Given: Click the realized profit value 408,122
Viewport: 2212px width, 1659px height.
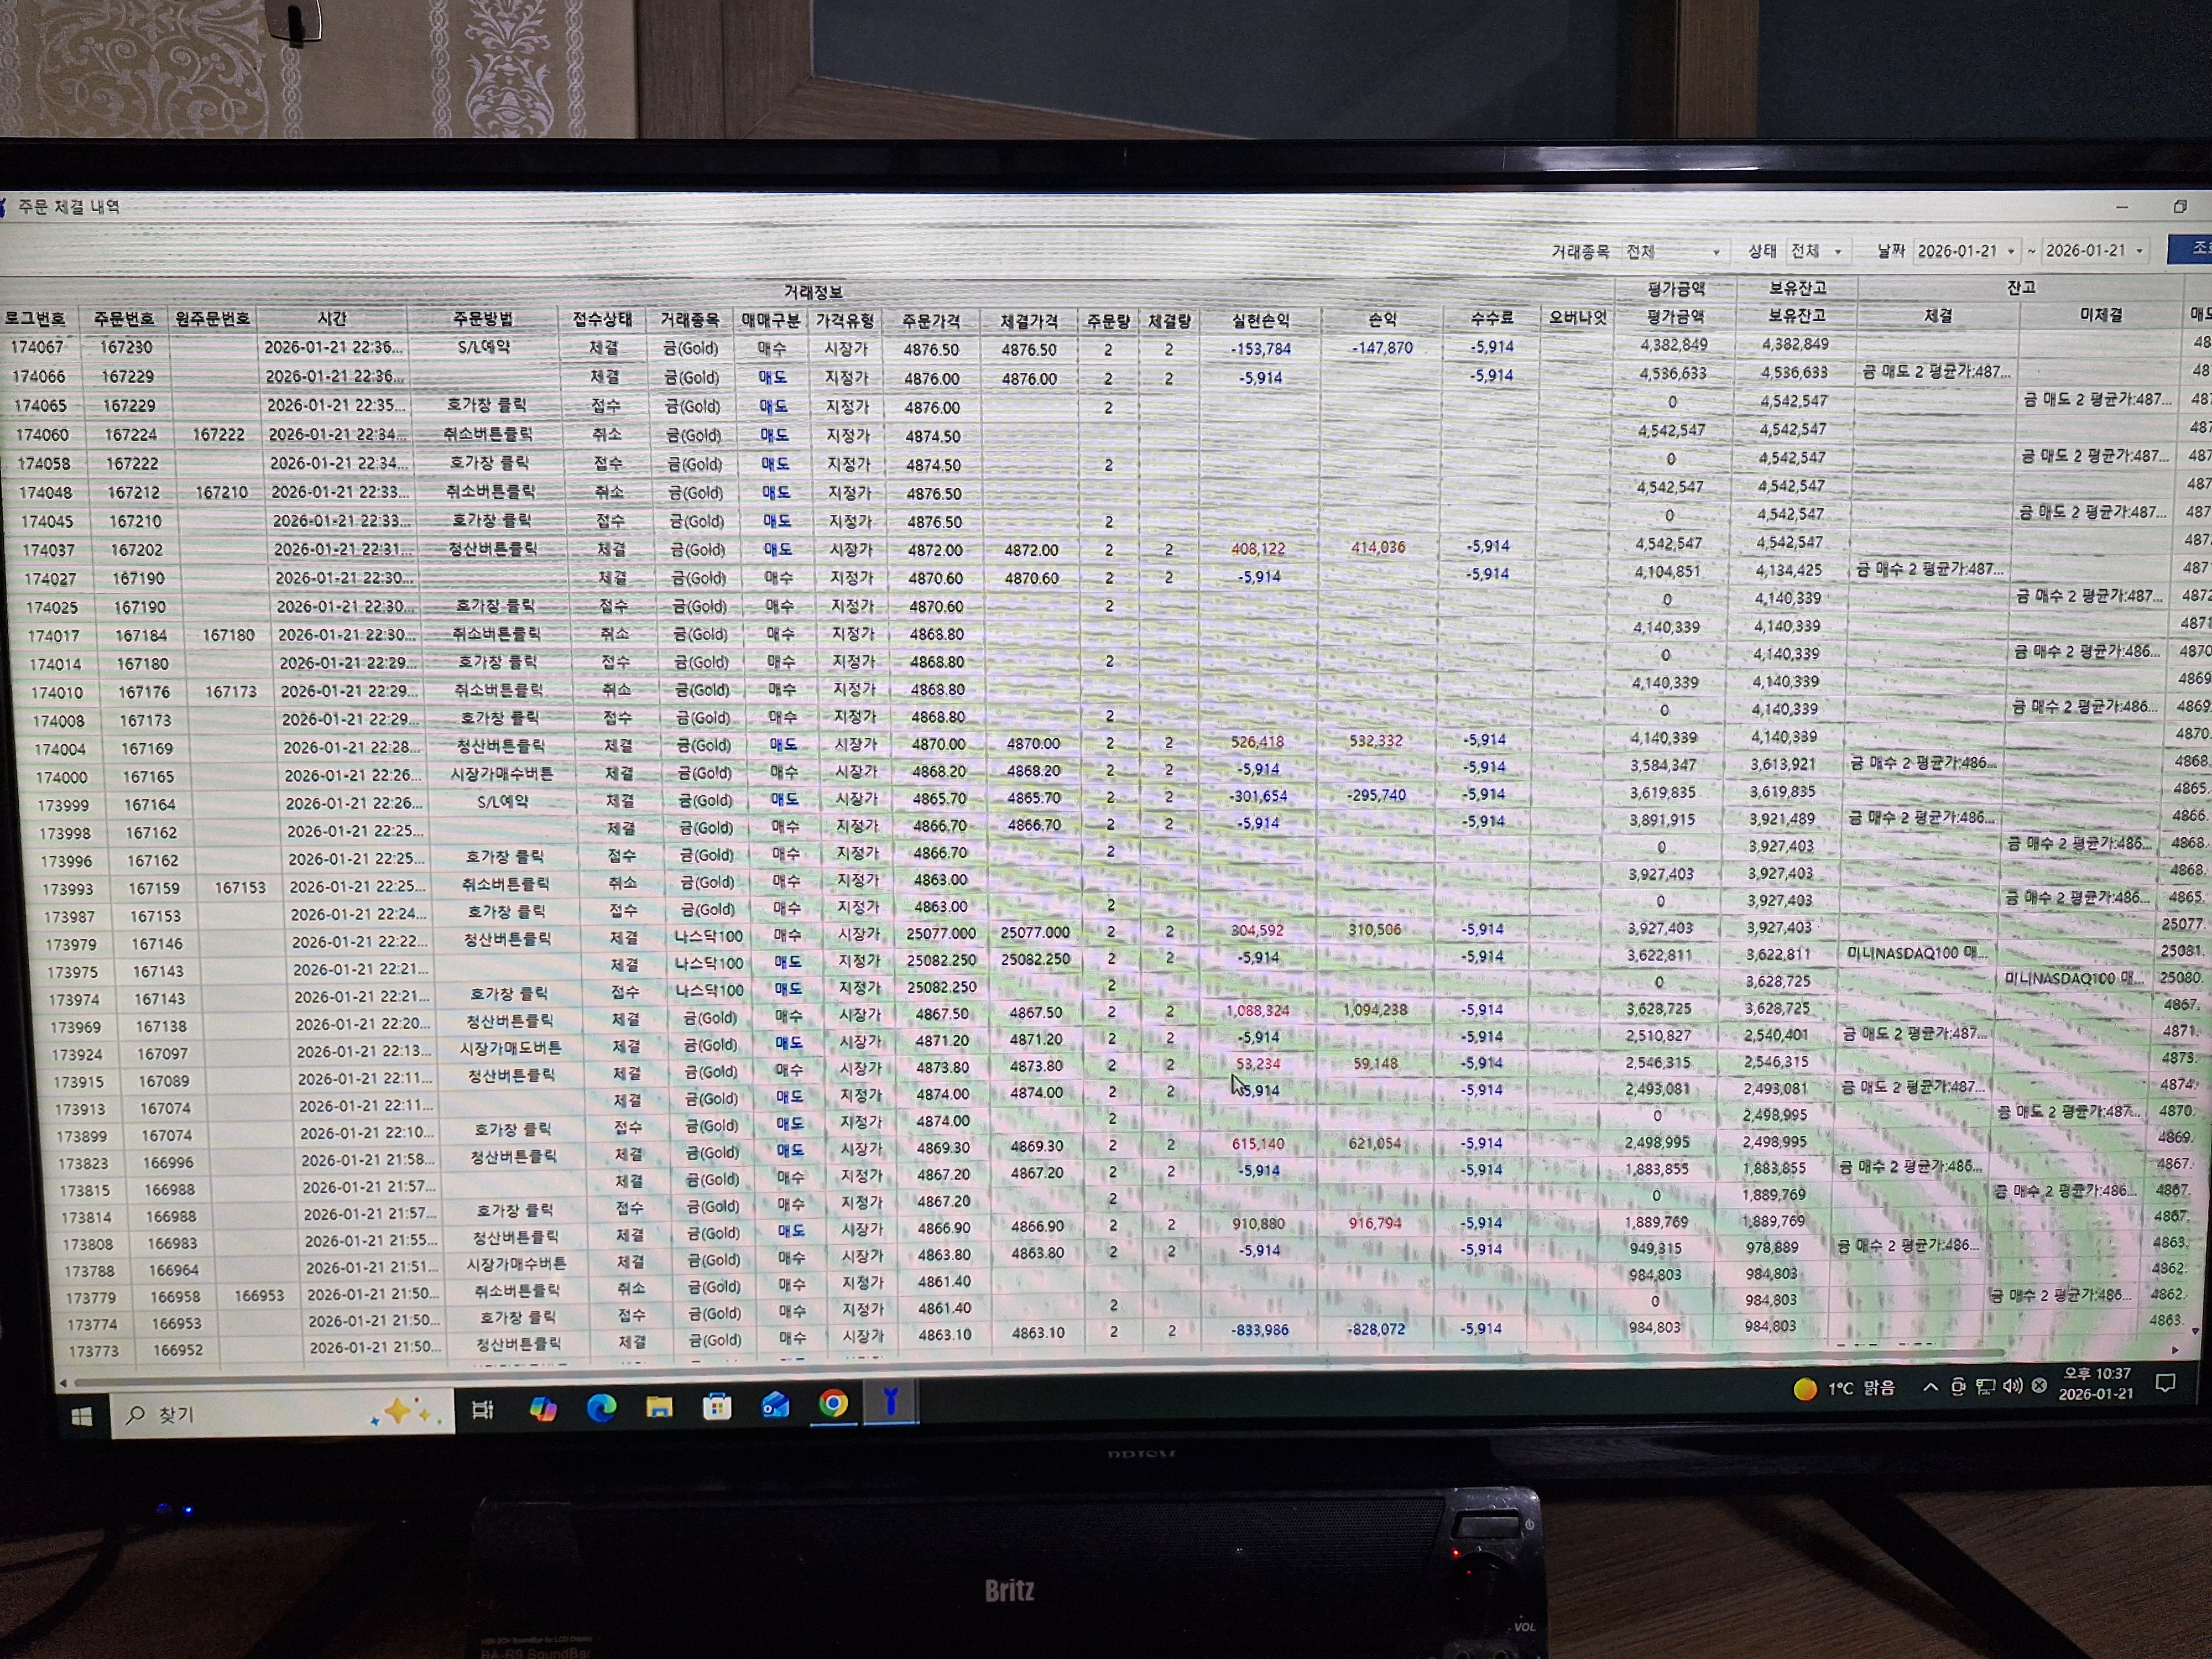Looking at the screenshot, I should pyautogui.click(x=1258, y=549).
